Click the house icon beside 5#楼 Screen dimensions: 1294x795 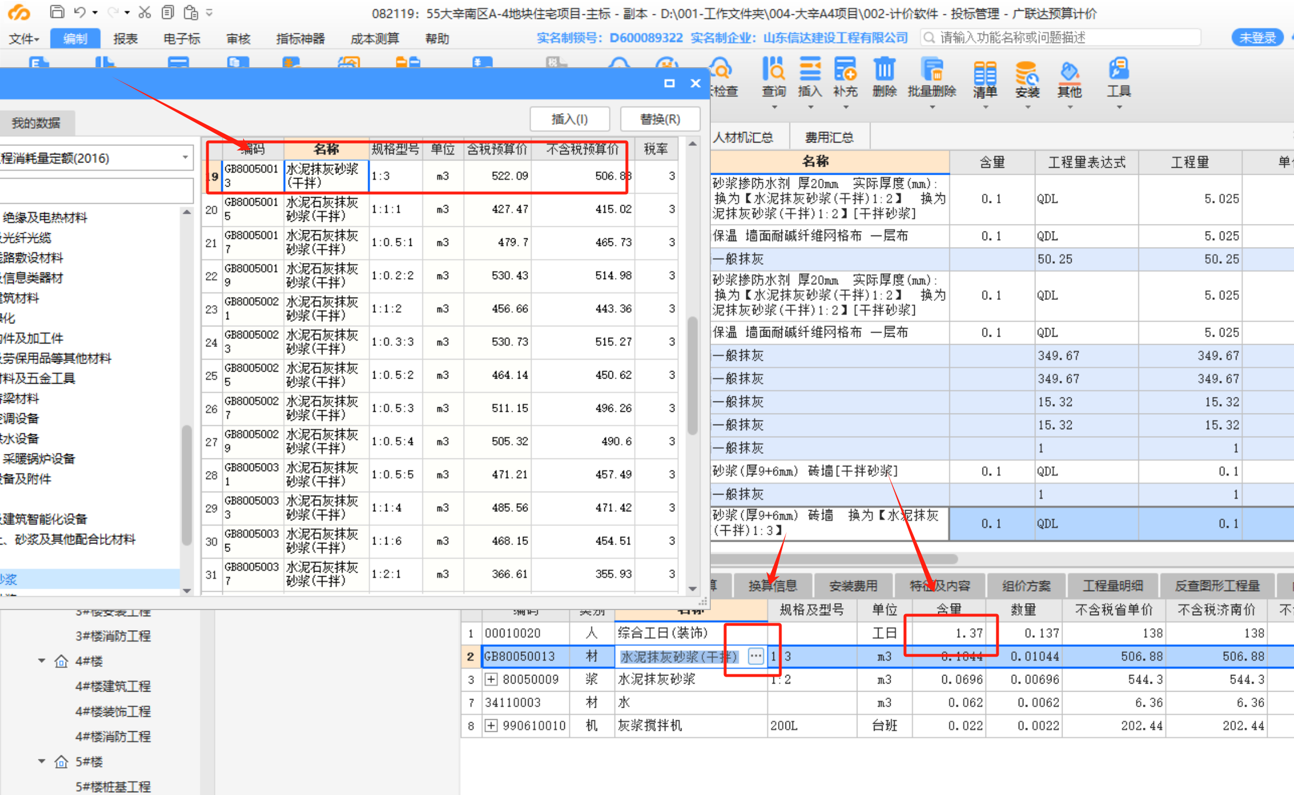pos(61,762)
